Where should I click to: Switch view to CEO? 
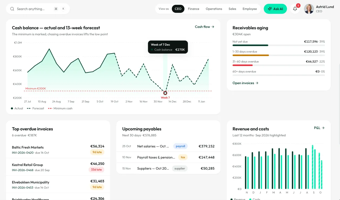coord(178,9)
